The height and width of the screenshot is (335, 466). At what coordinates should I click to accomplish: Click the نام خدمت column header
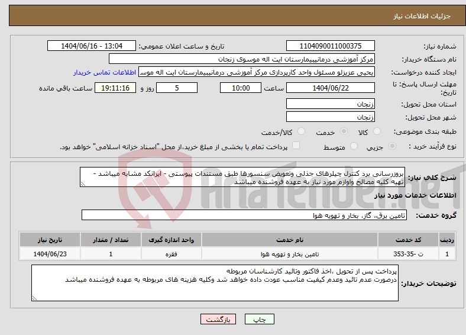point(289,240)
